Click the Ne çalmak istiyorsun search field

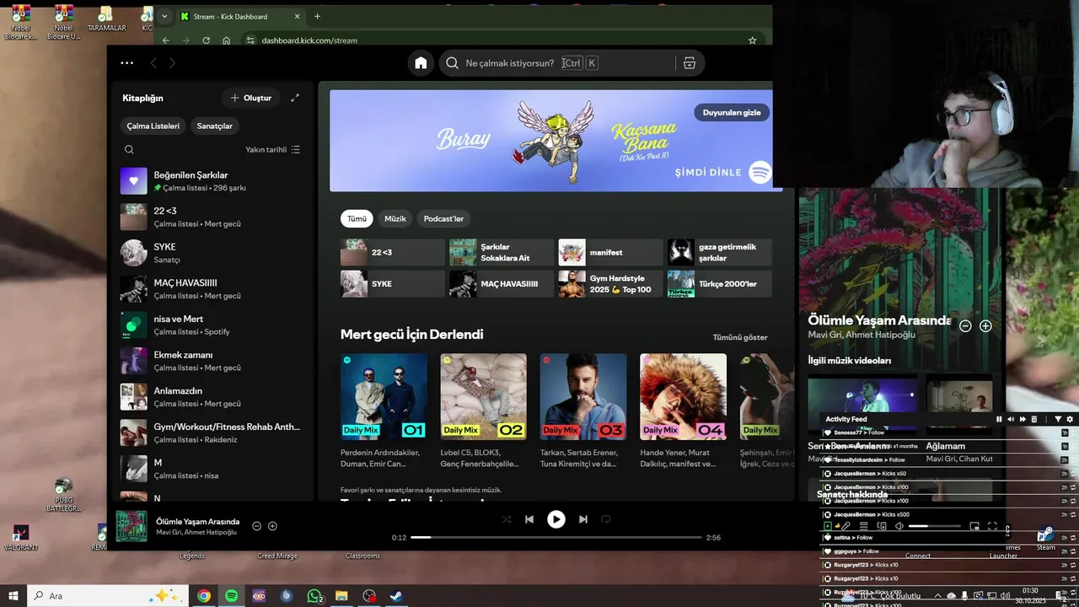[556, 62]
